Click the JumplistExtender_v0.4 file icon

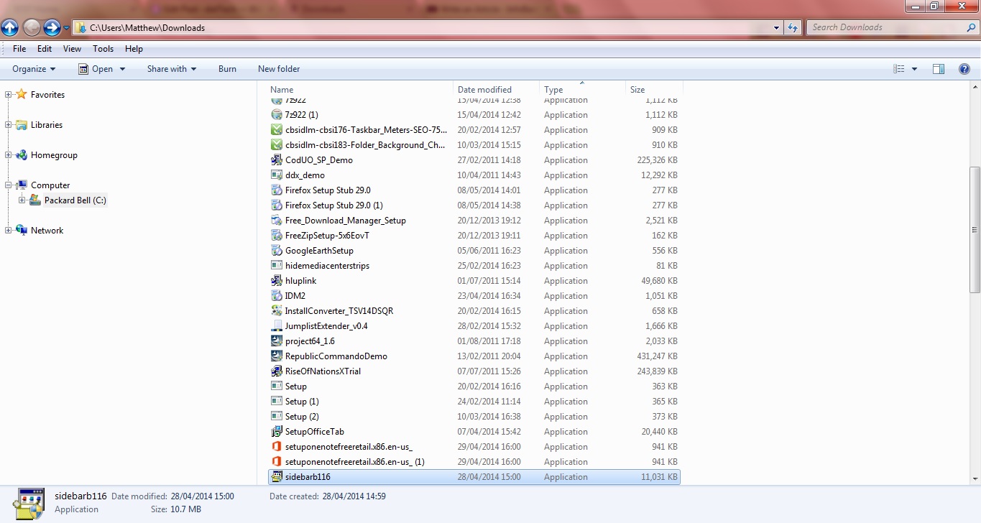click(x=277, y=326)
